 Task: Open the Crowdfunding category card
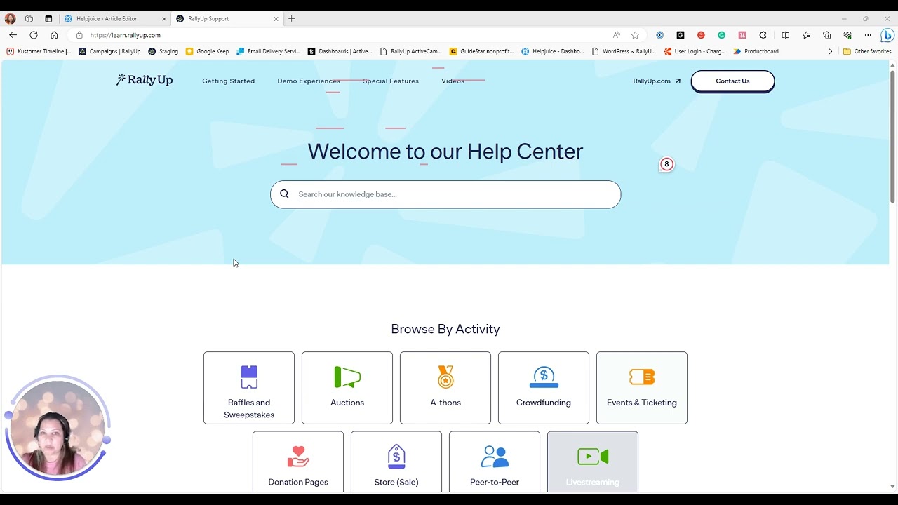point(544,388)
